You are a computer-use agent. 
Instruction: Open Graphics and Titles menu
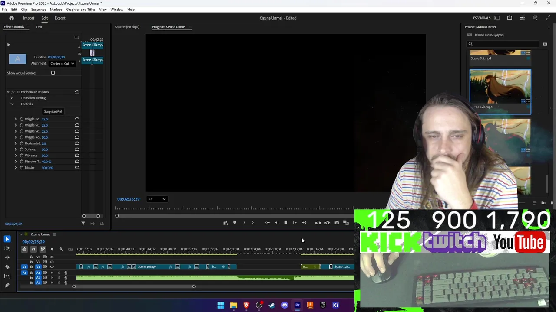pyautogui.click(x=81, y=9)
